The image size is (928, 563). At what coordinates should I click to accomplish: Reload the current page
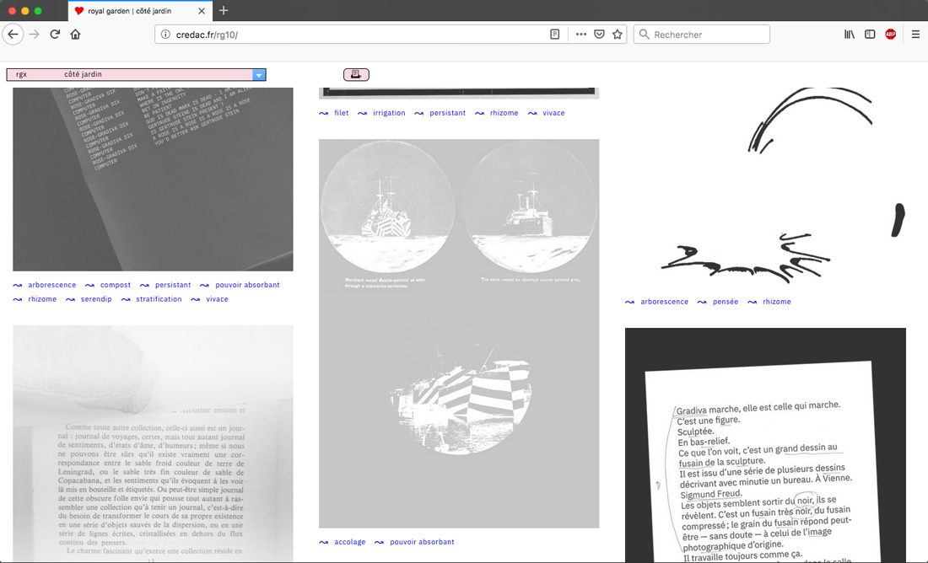(55, 35)
